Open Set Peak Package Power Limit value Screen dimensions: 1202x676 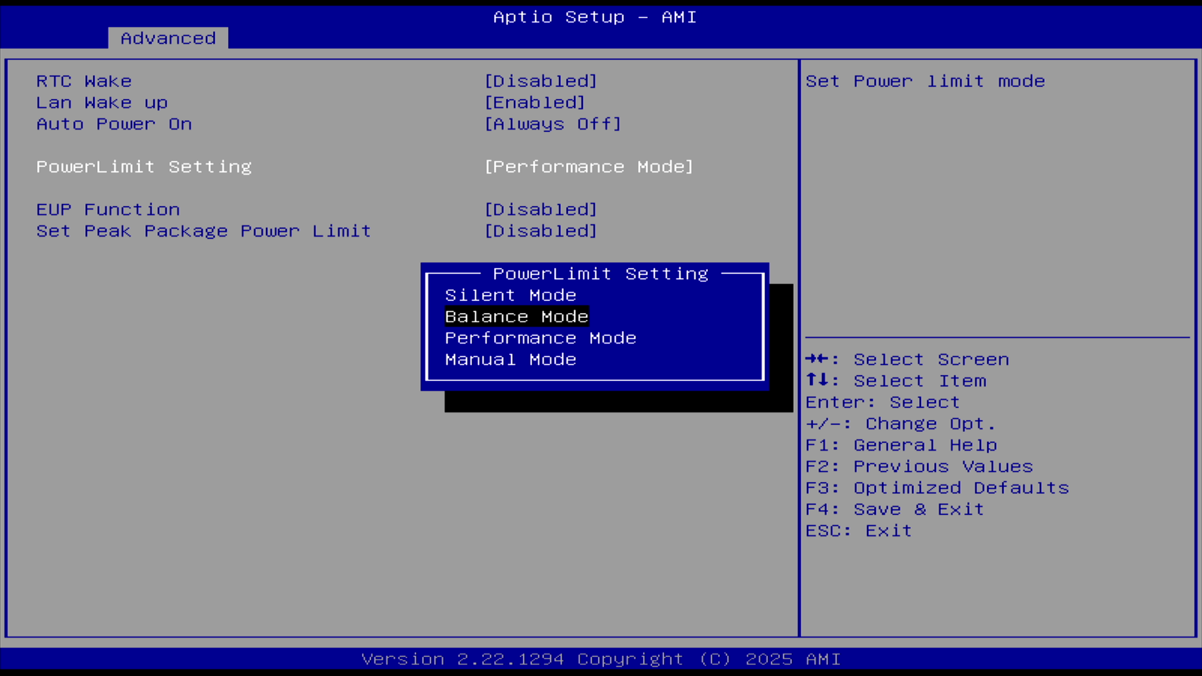tap(540, 231)
